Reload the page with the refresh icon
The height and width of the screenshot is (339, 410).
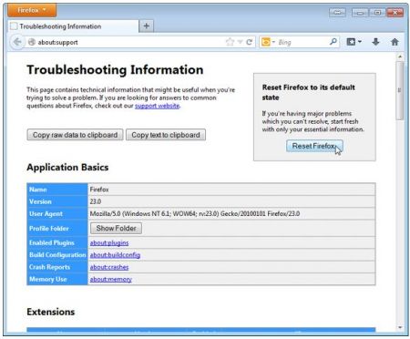pyautogui.click(x=250, y=42)
